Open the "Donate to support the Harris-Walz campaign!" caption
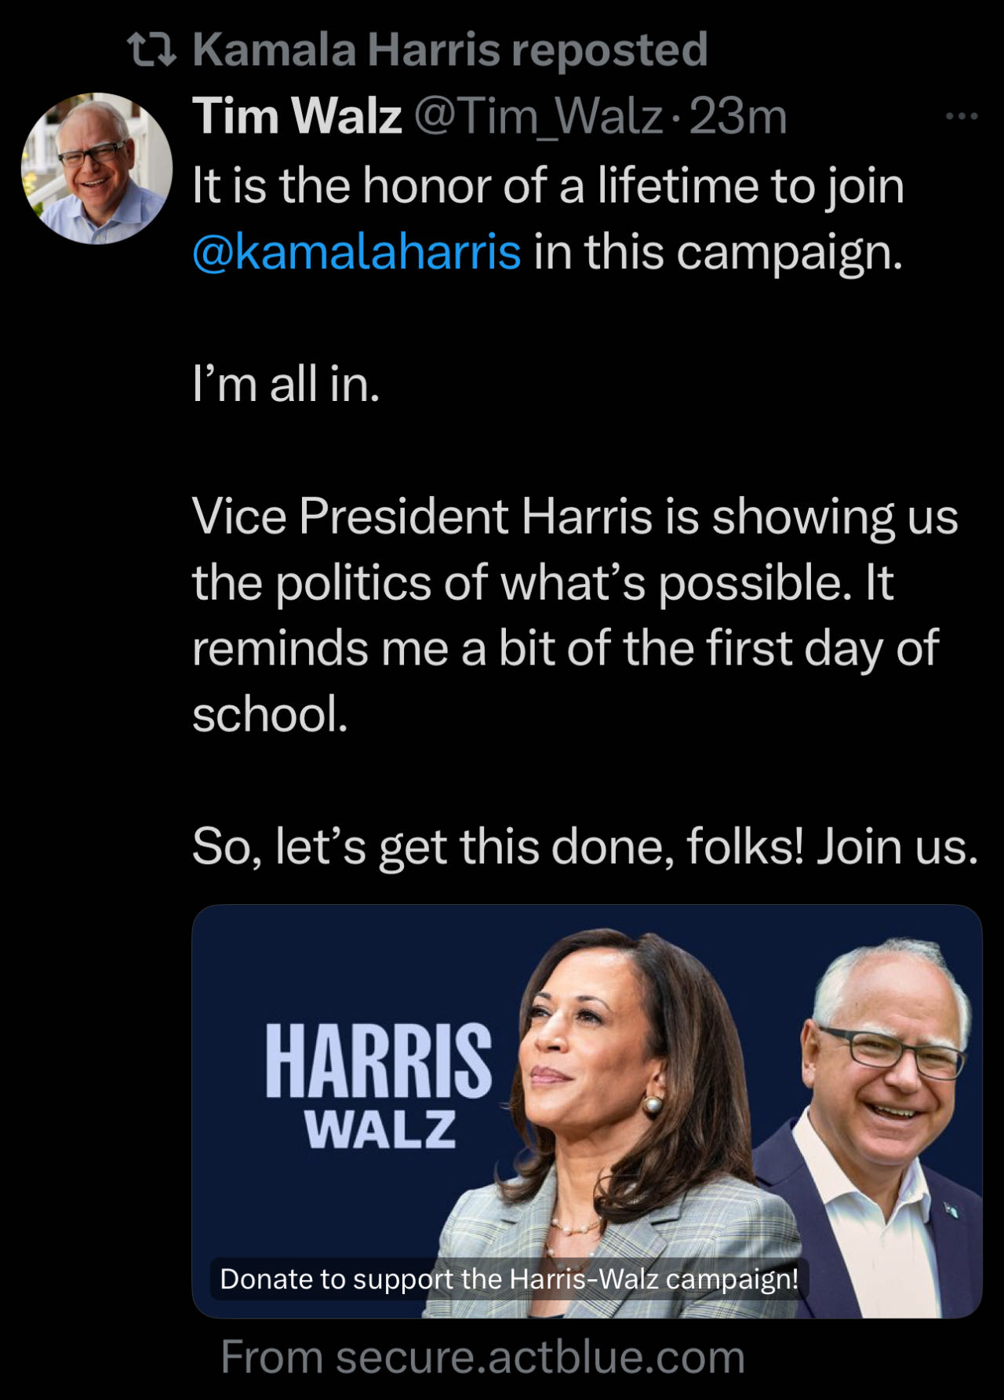The width and height of the screenshot is (1004, 1400). 509,1279
